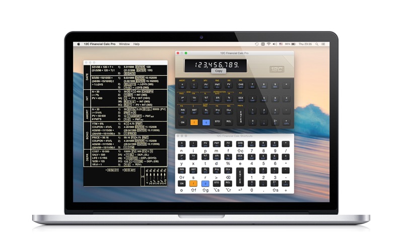Click orange f key in Shortcuts window
The image size is (403, 252).
(193, 183)
